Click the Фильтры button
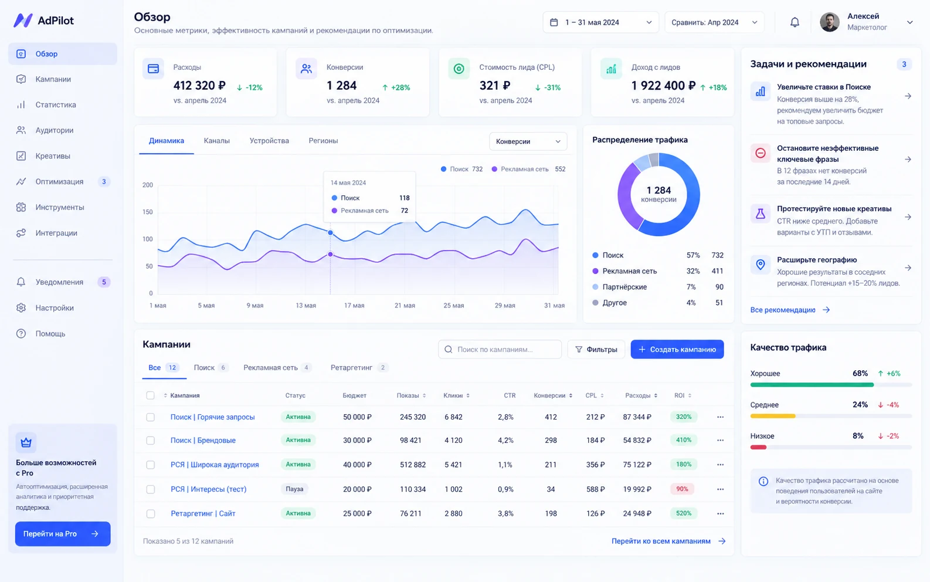This screenshot has width=930, height=582. [596, 349]
